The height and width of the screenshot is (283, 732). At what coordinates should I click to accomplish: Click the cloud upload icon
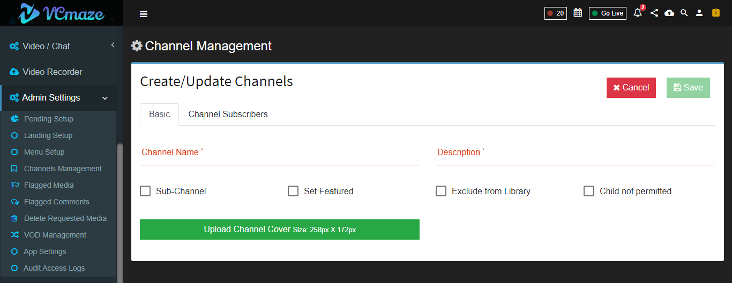[669, 13]
